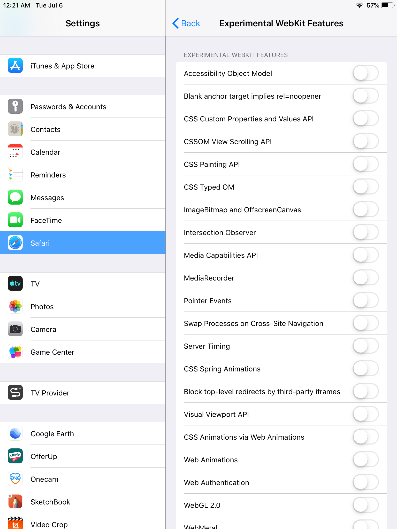Tap the Passwords & Accounts key icon
The height and width of the screenshot is (529, 397).
[x=15, y=106]
